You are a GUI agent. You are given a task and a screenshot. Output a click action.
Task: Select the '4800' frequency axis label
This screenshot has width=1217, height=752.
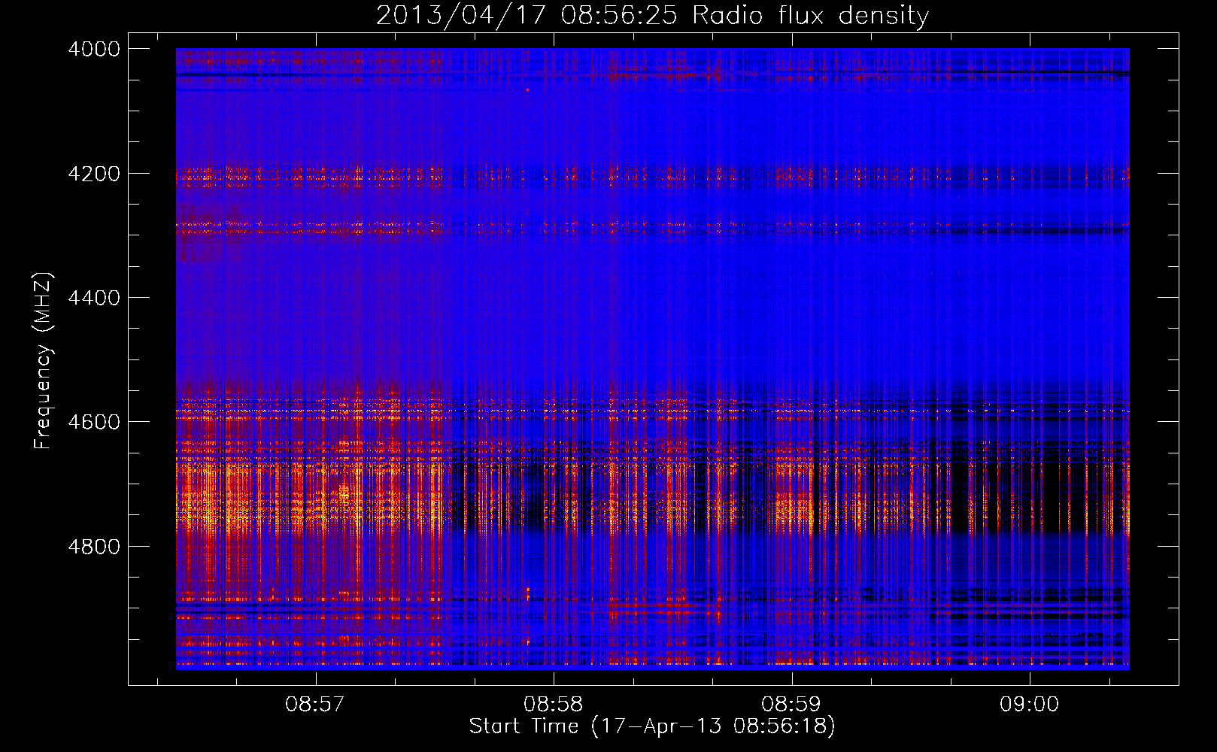click(x=94, y=547)
